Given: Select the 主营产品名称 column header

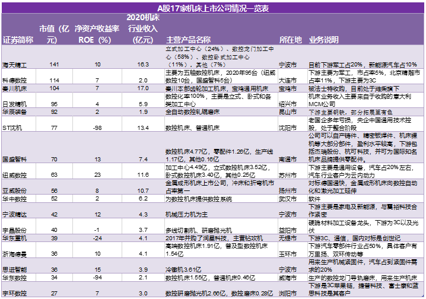Looking at the screenshot, I should point(188,40).
